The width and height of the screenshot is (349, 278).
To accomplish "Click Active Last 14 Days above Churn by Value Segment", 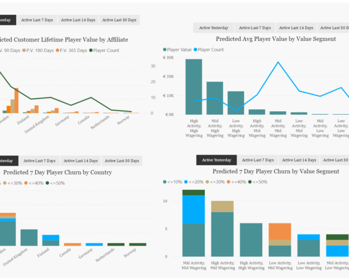I will click(x=299, y=160).
